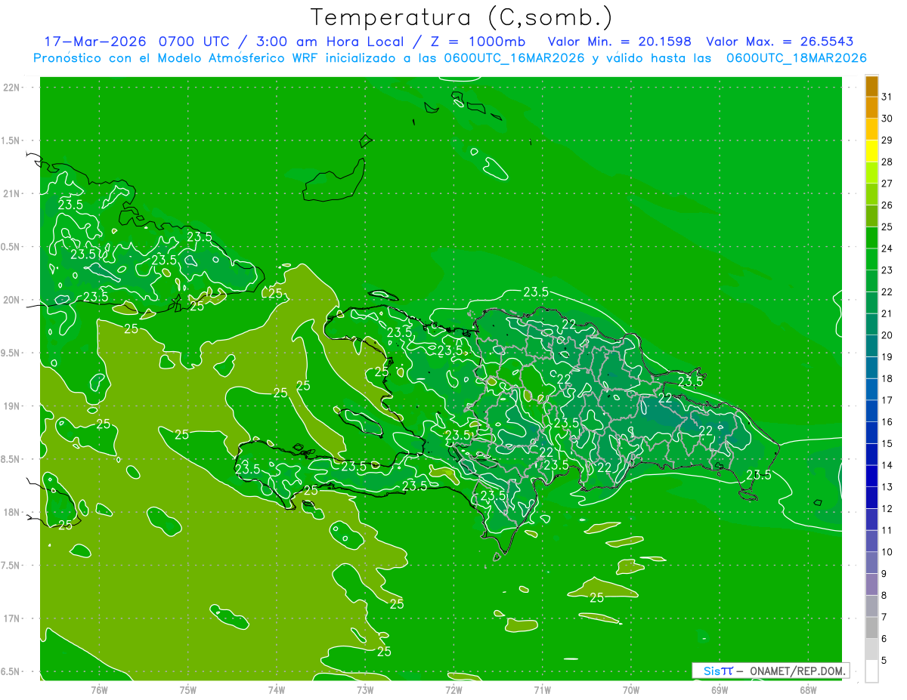Click the '9.5N' latitude axis label
907x700 pixels.
coord(11,353)
